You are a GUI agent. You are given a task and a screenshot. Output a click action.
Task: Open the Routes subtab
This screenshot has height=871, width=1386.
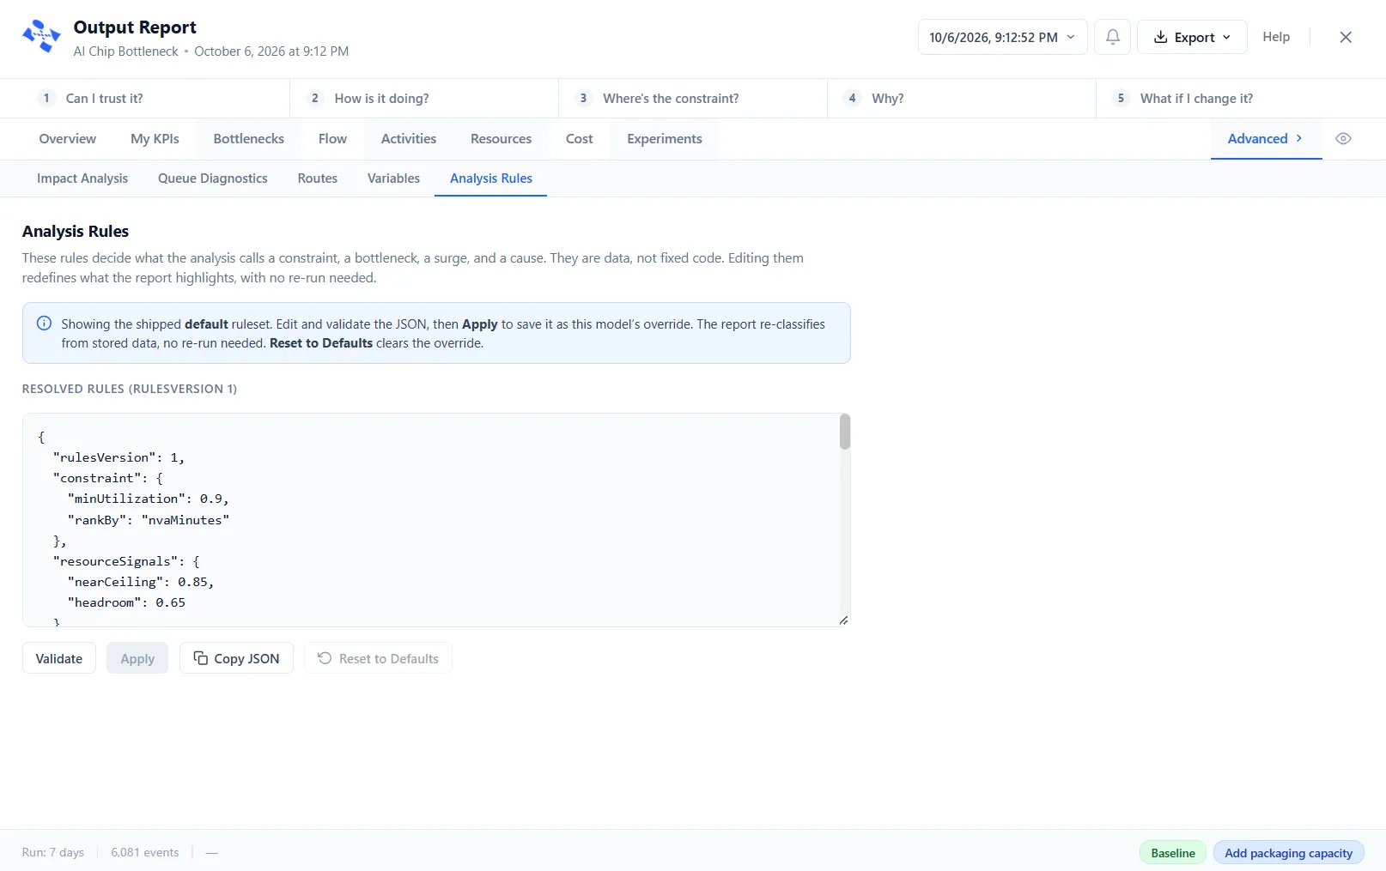(318, 178)
